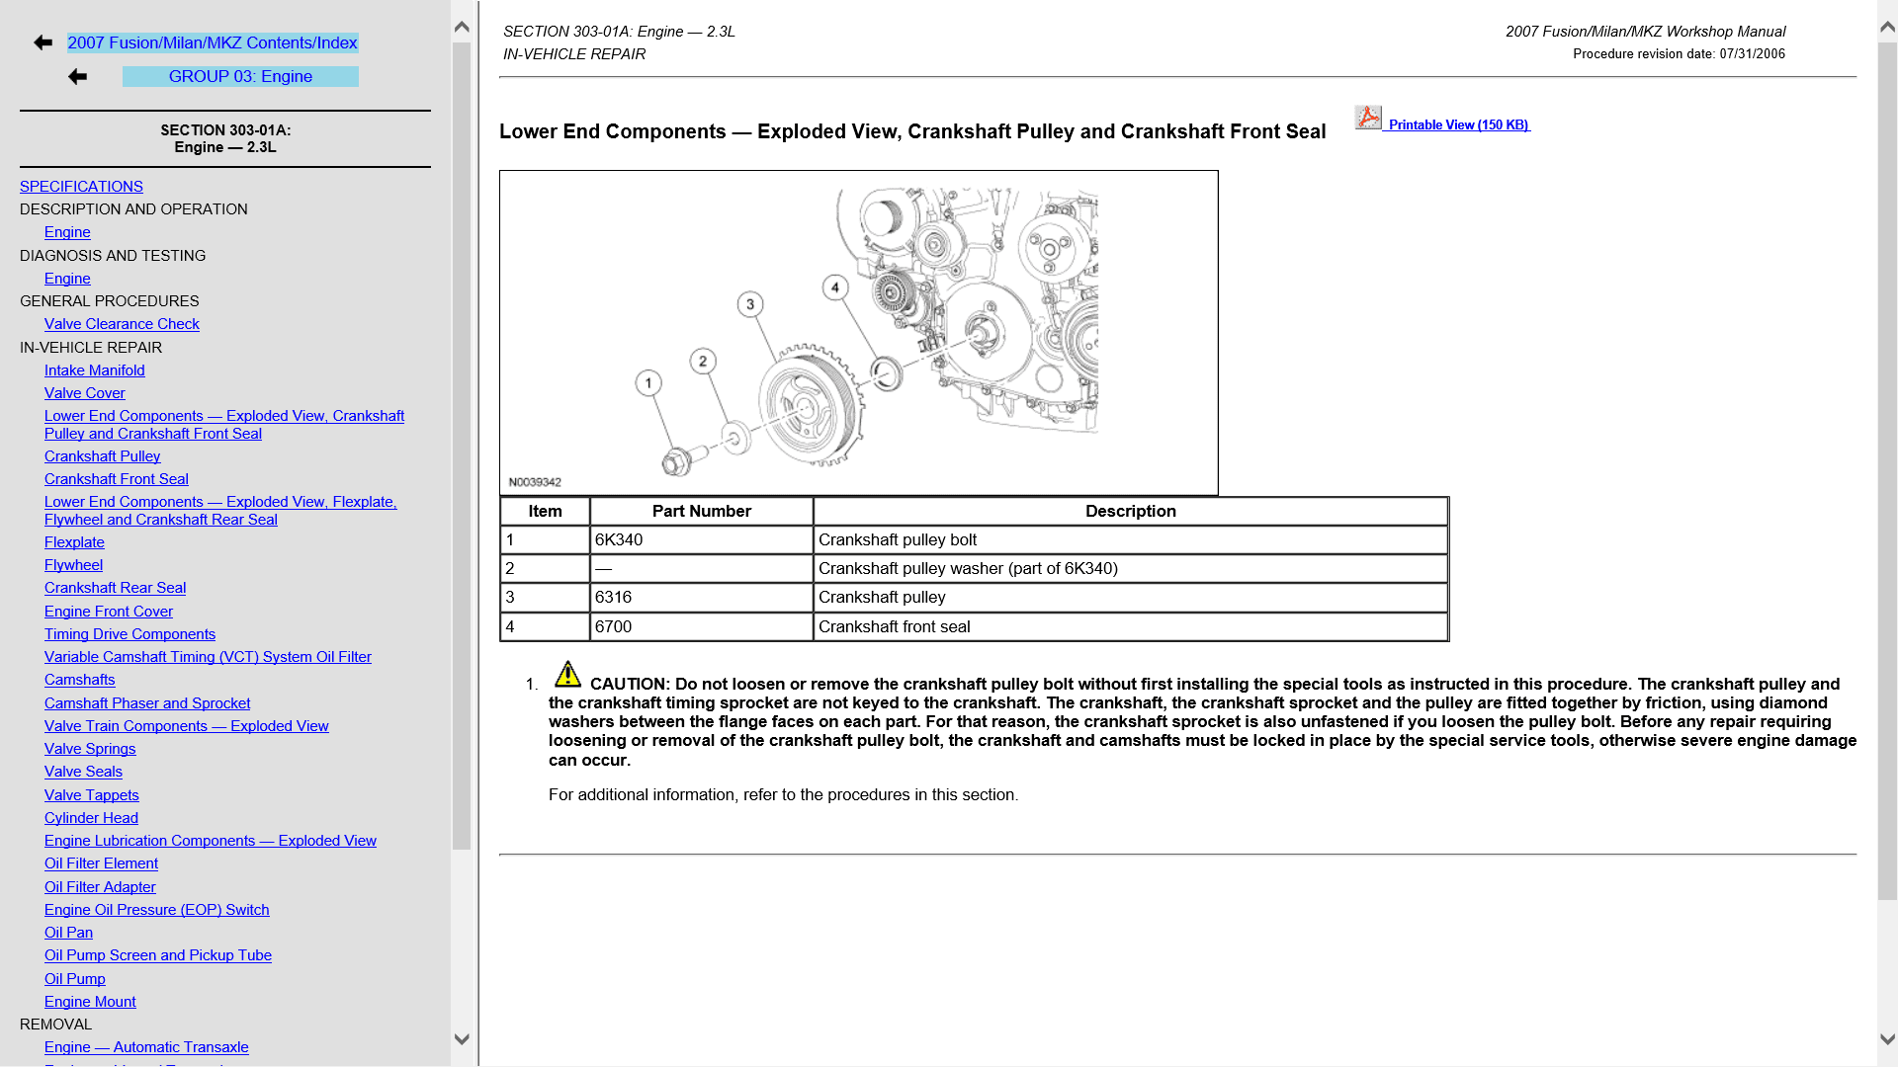
Task: Open Camshafts link
Action: 79,680
